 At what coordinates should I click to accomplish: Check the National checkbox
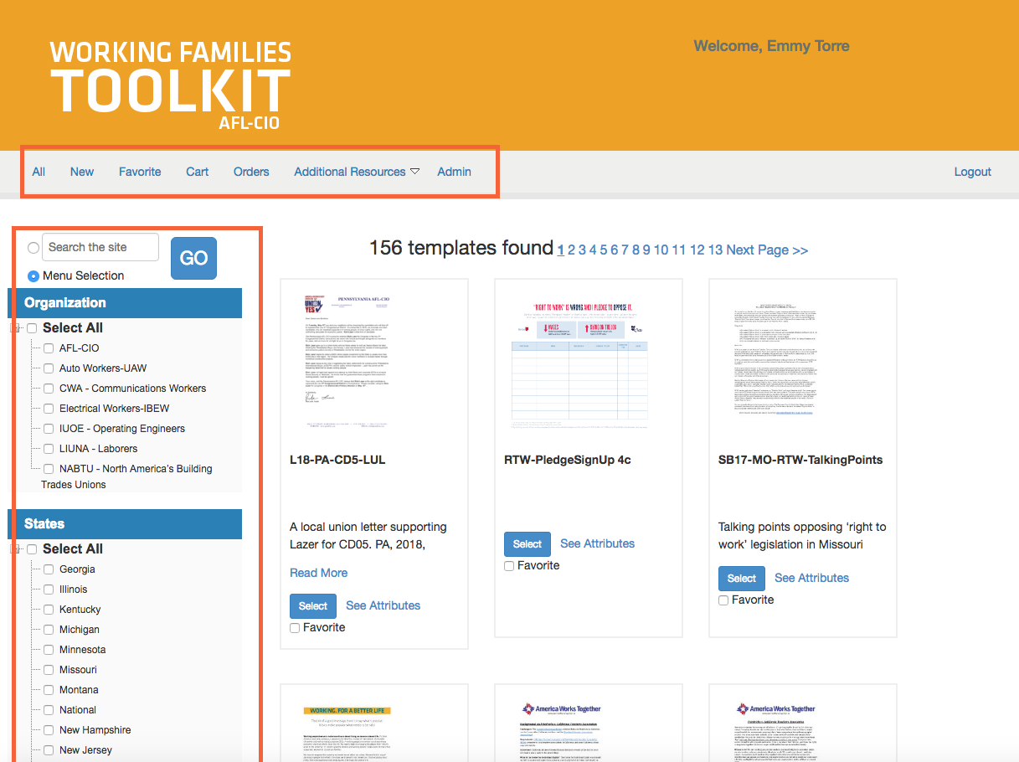point(49,710)
